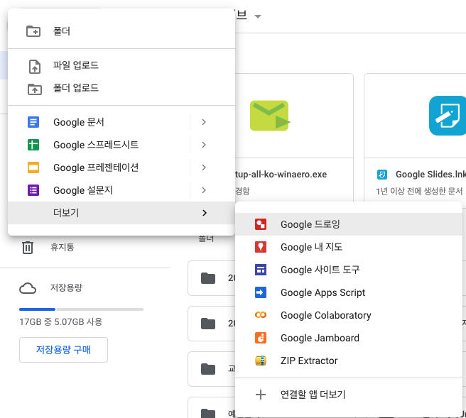The height and width of the screenshot is (418, 466).
Task: Open Google 내 지도 from the submenu
Action: pyautogui.click(x=349, y=247)
